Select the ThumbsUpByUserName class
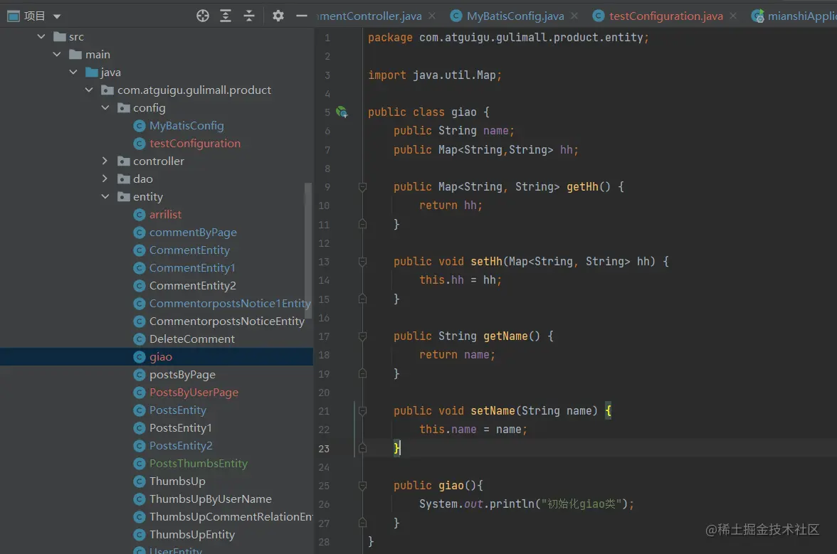 pos(211,499)
